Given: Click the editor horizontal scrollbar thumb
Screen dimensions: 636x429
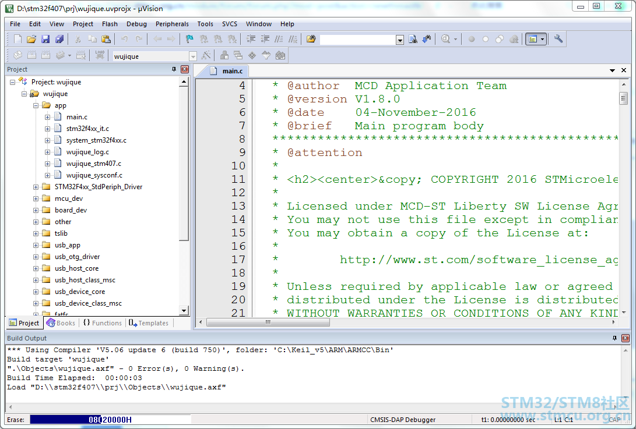Looking at the screenshot, I should [268, 322].
